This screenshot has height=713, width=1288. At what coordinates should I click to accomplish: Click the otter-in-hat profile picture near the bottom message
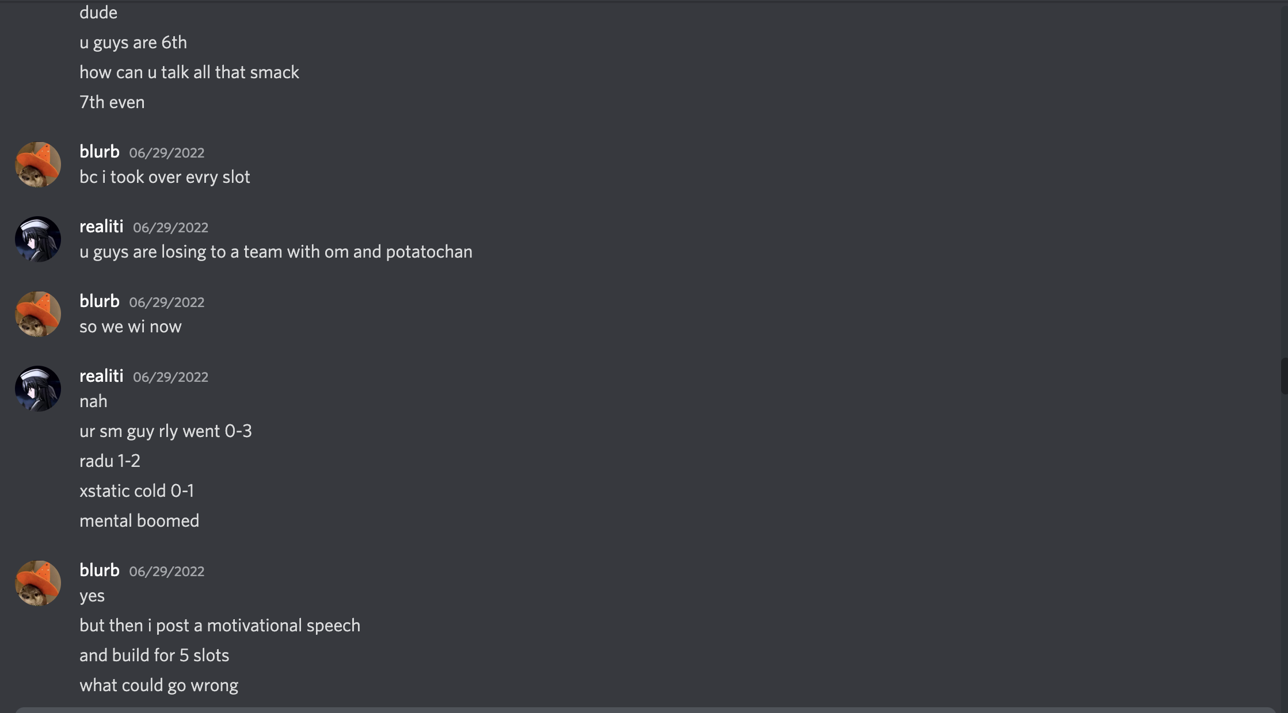coord(36,582)
